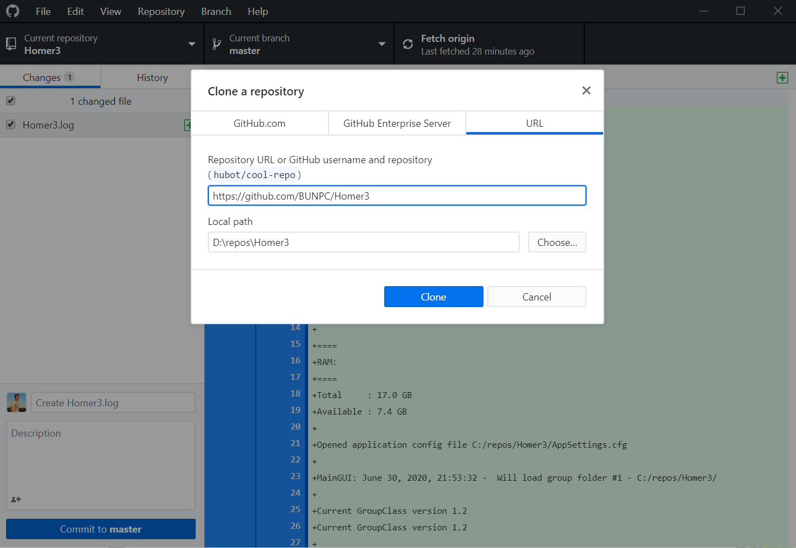The width and height of the screenshot is (796, 548).
Task: Click the branch icon beside Current branch
Action: pos(217,44)
